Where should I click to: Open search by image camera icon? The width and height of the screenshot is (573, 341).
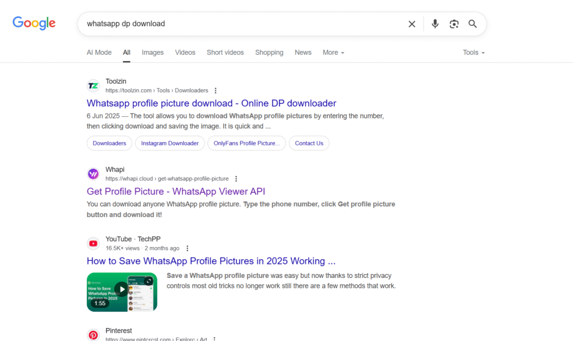click(x=454, y=24)
